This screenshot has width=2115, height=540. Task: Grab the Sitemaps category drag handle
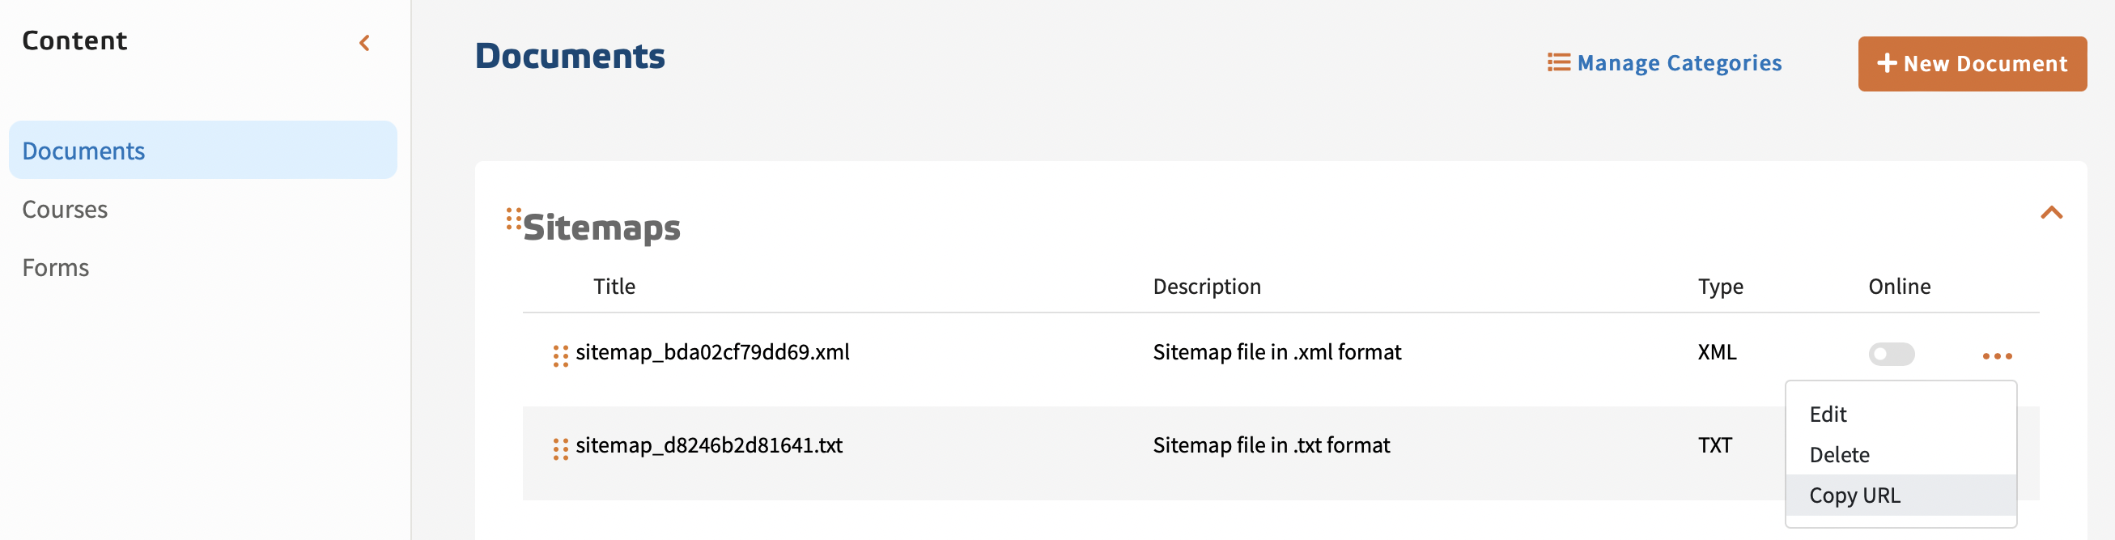tap(513, 219)
